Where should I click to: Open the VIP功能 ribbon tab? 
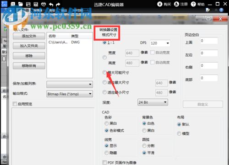point(78,11)
